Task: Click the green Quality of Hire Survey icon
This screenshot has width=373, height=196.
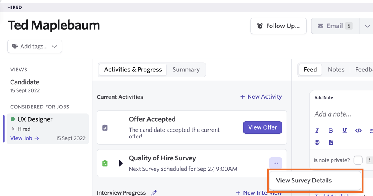Action: tap(105, 163)
